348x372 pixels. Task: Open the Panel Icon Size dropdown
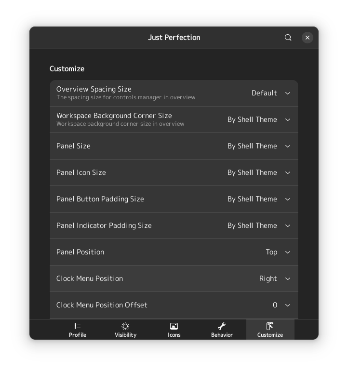[287, 173]
